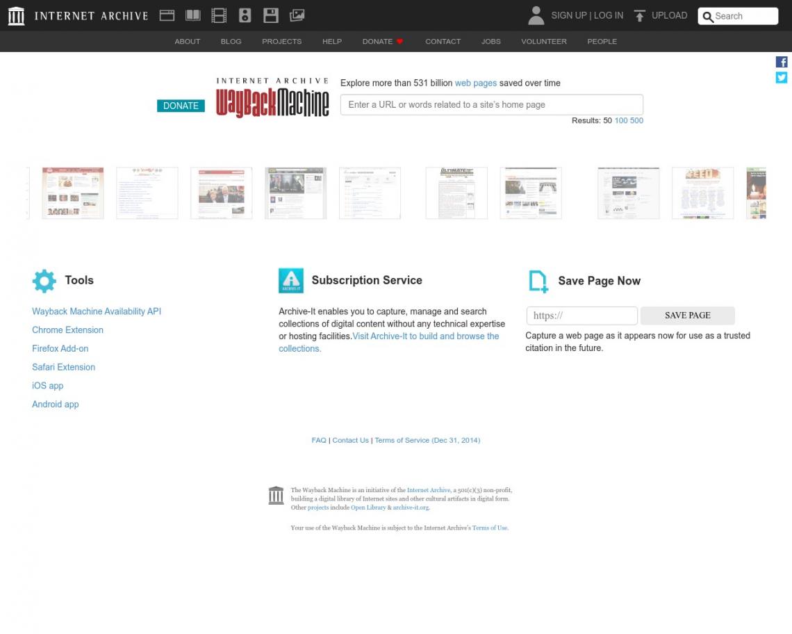Open the 'archive-it.org' footer link
The image size is (792, 634).
coord(411,507)
